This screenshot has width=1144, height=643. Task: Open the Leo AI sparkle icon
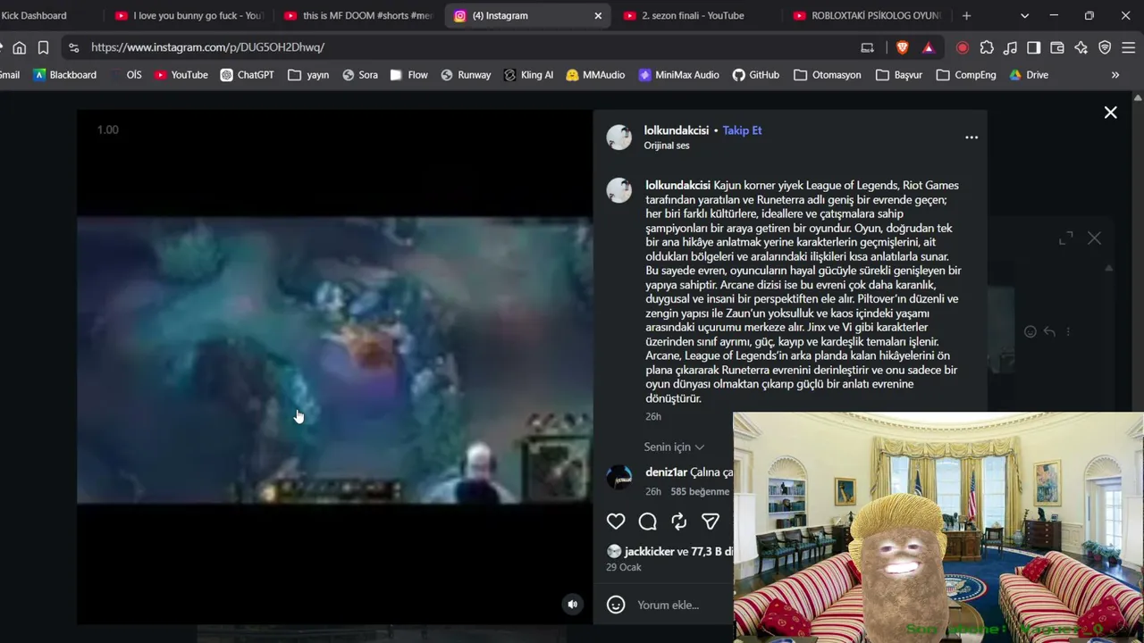tap(1081, 47)
